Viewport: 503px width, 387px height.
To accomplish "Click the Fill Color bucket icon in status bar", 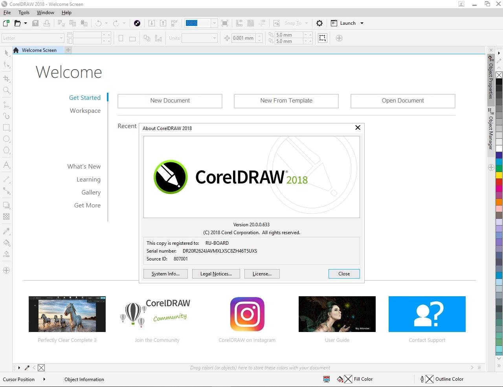I will click(340, 379).
